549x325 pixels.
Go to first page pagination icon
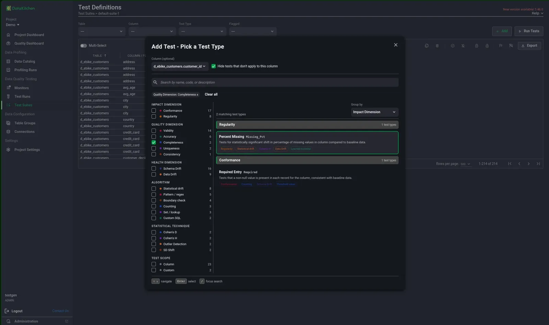coord(510,164)
